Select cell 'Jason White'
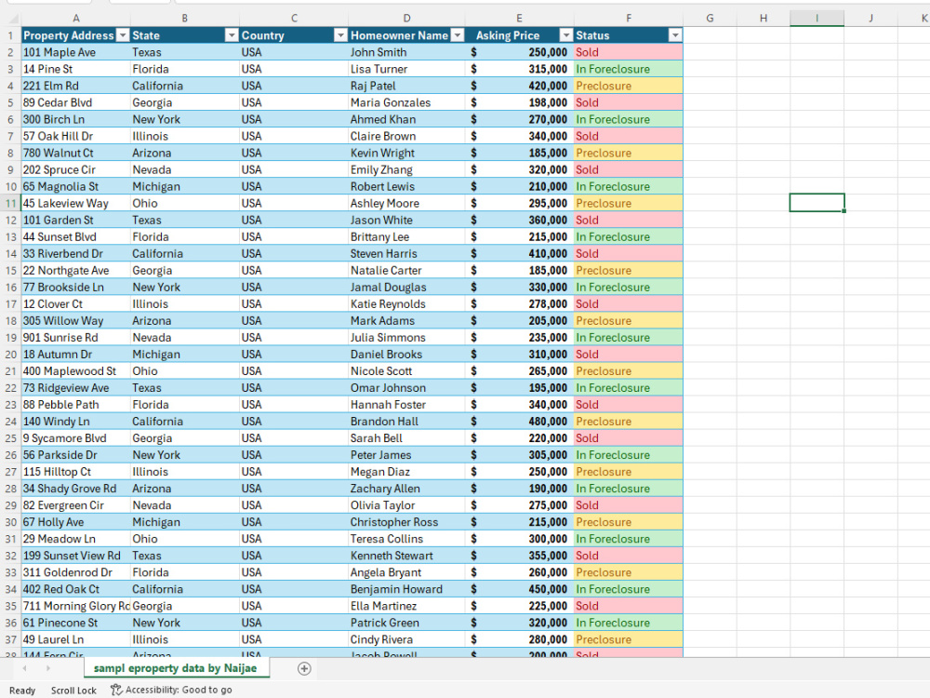The height and width of the screenshot is (698, 930). tap(406, 221)
